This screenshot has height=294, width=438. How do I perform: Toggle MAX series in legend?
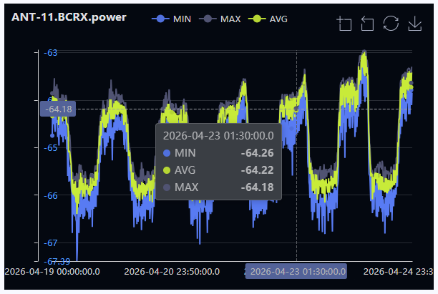click(220, 19)
